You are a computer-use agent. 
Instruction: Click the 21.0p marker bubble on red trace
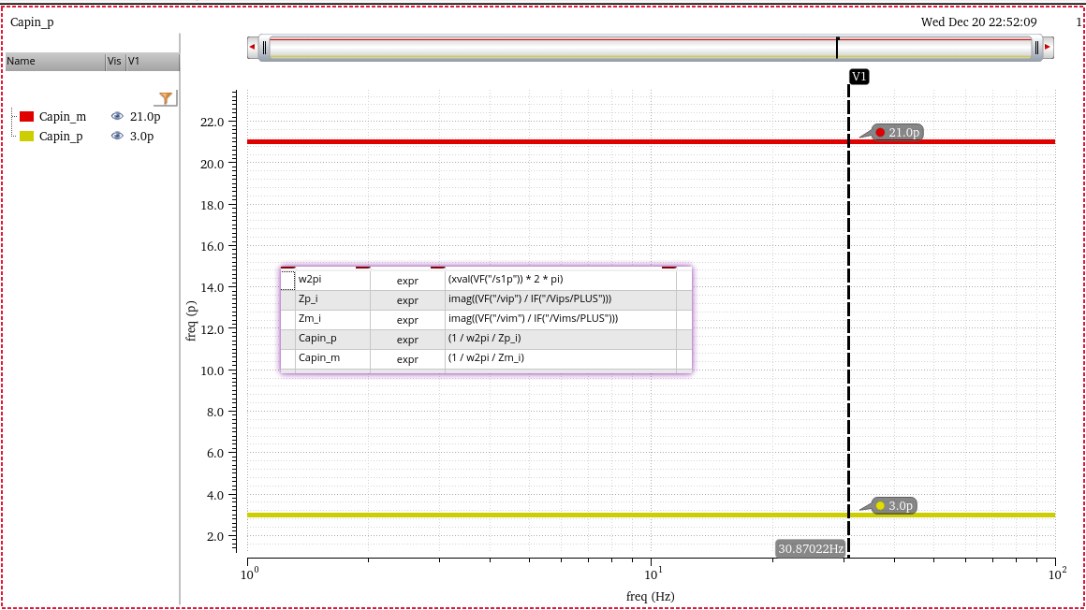[898, 132]
